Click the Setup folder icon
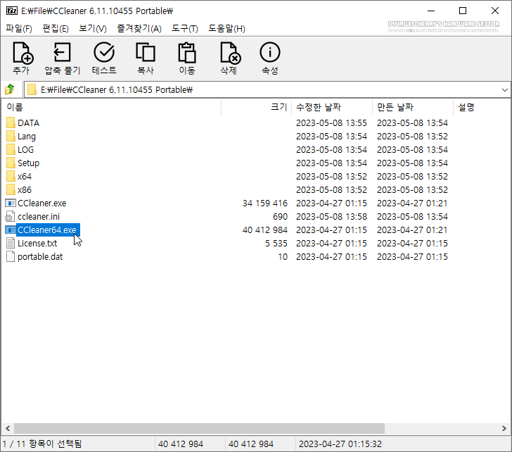The image size is (512, 452). click(x=11, y=163)
